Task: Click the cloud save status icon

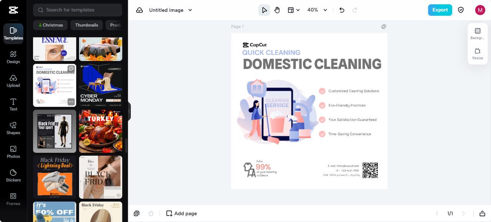Action: pos(140,10)
